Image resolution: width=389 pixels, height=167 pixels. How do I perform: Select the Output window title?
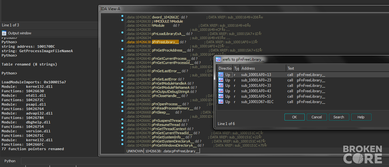(x=20, y=33)
